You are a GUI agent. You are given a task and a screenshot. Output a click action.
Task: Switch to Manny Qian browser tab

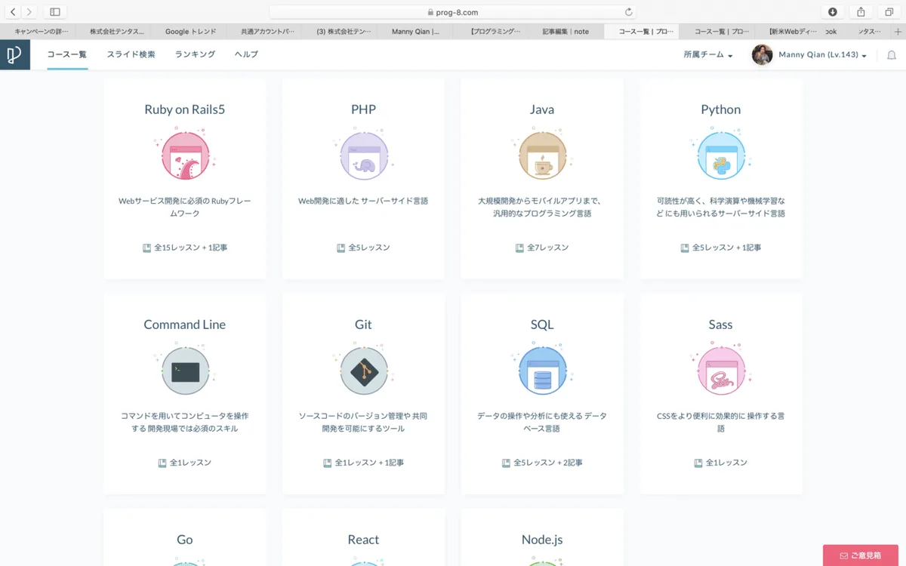(415, 32)
